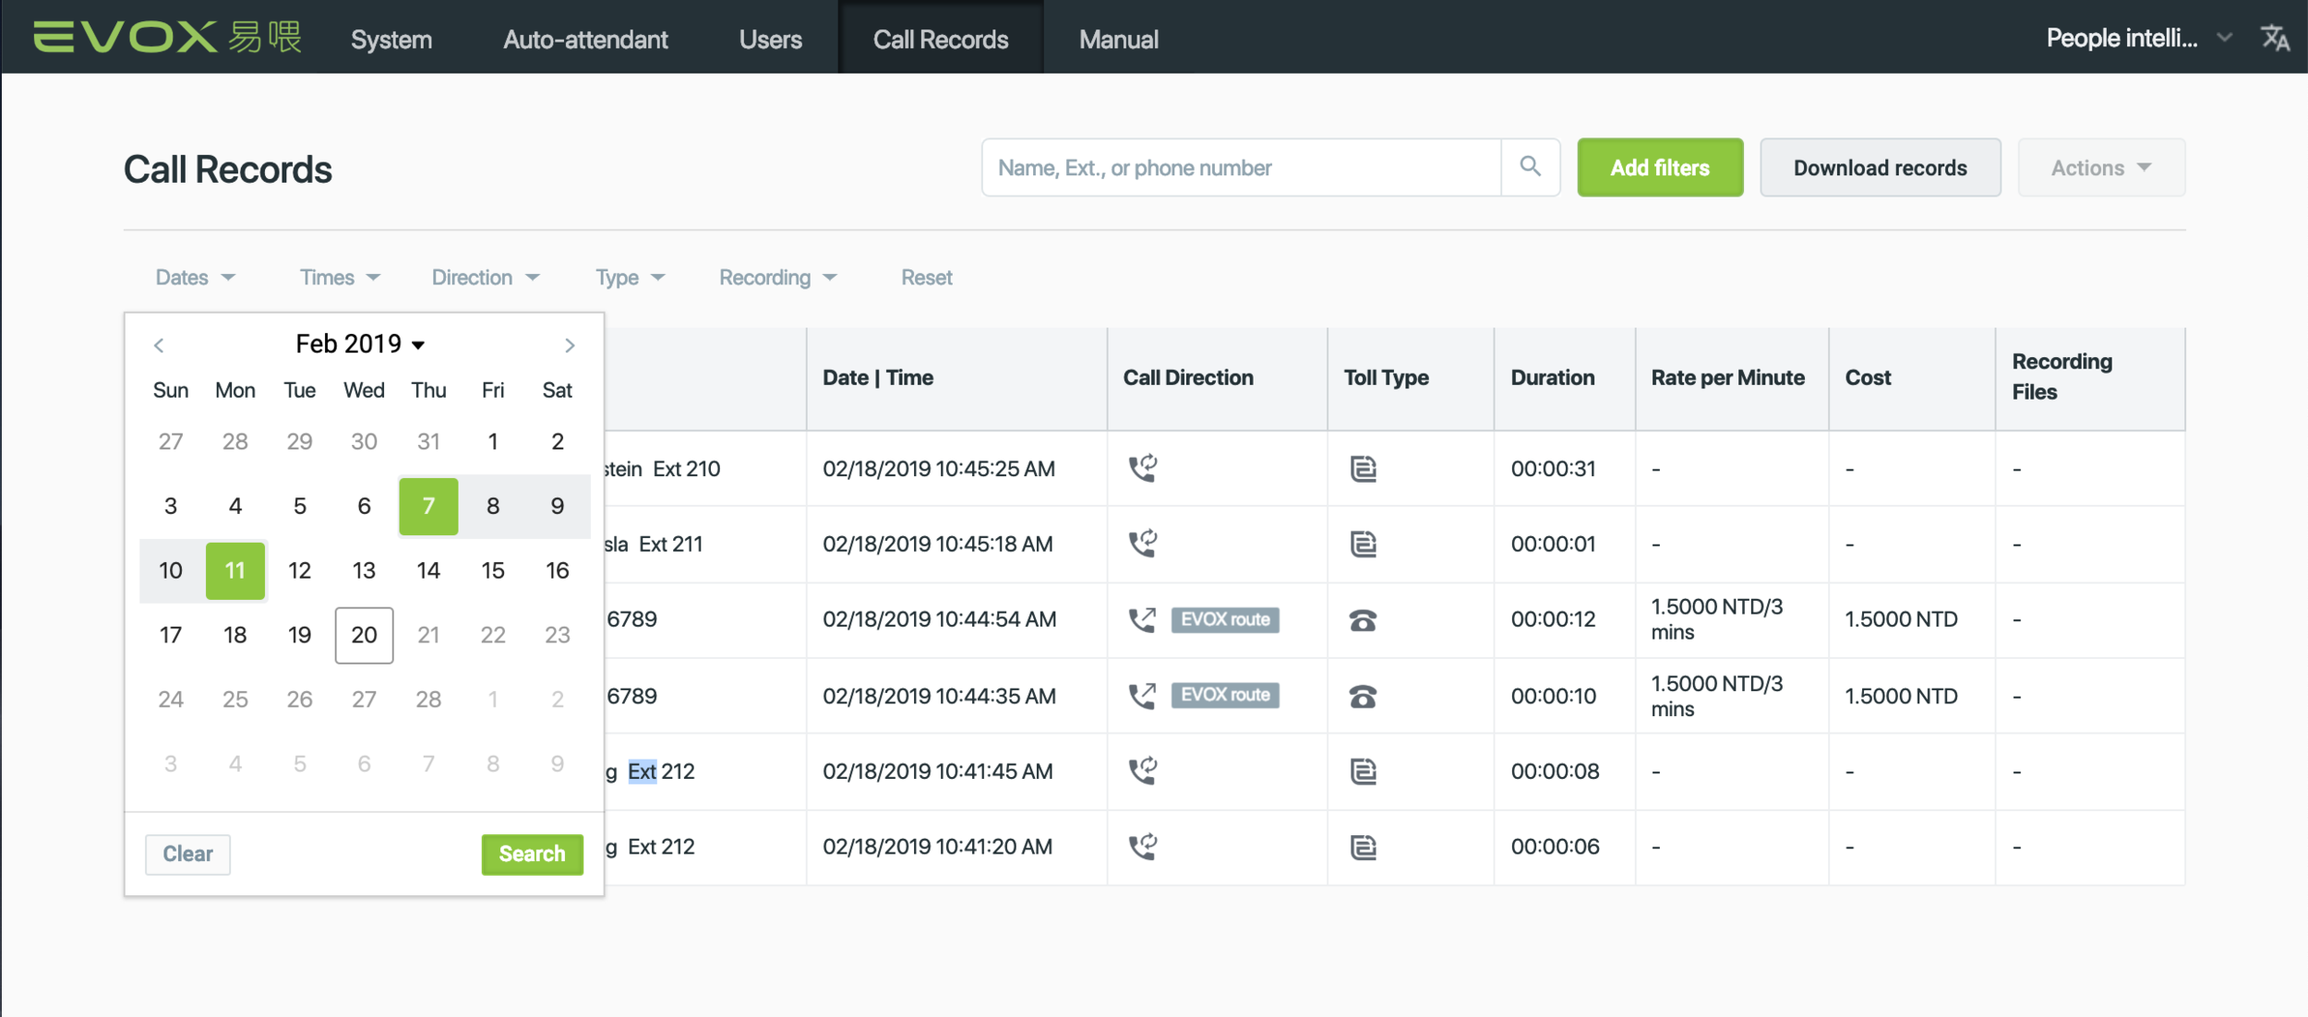Click toll type document icon in 10:45:18 row

click(x=1363, y=544)
